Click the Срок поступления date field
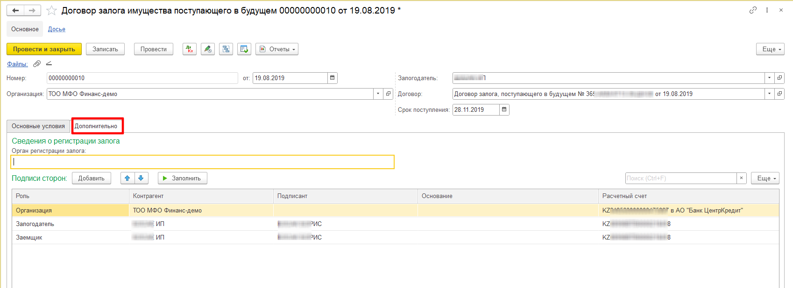Viewport: 793px width, 288px height. [476, 110]
